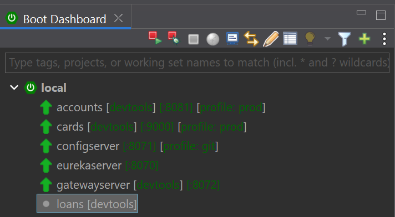This screenshot has width=395, height=217.
Task: Focus the tags filter text field
Action: [197, 63]
